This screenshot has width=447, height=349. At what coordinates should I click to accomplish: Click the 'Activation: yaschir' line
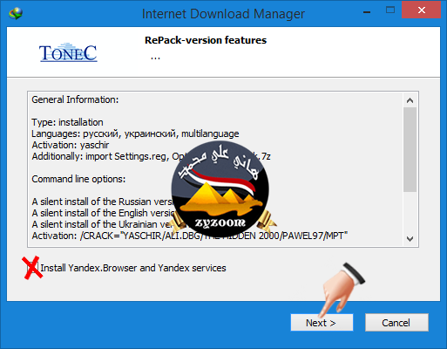(71, 145)
